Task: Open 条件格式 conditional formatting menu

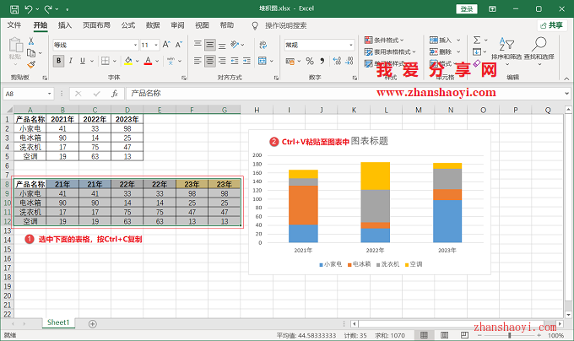Action: coord(384,40)
